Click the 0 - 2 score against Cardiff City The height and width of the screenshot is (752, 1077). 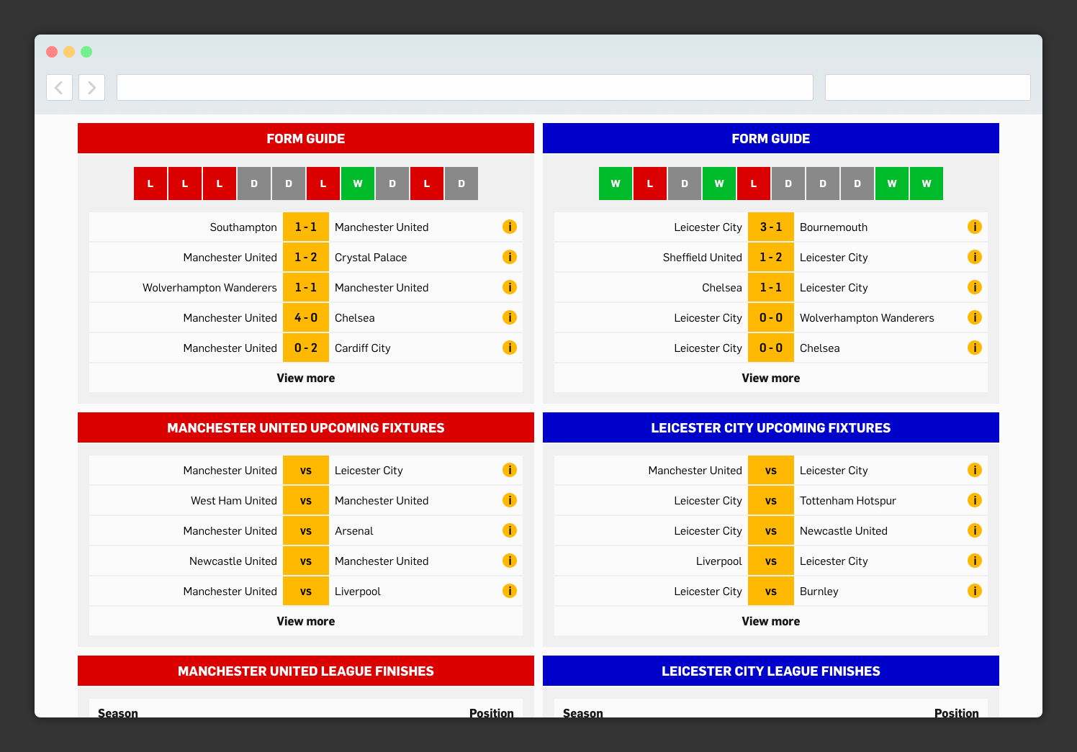click(x=306, y=348)
